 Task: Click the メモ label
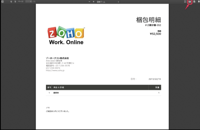pyautogui.click(x=48, y=108)
